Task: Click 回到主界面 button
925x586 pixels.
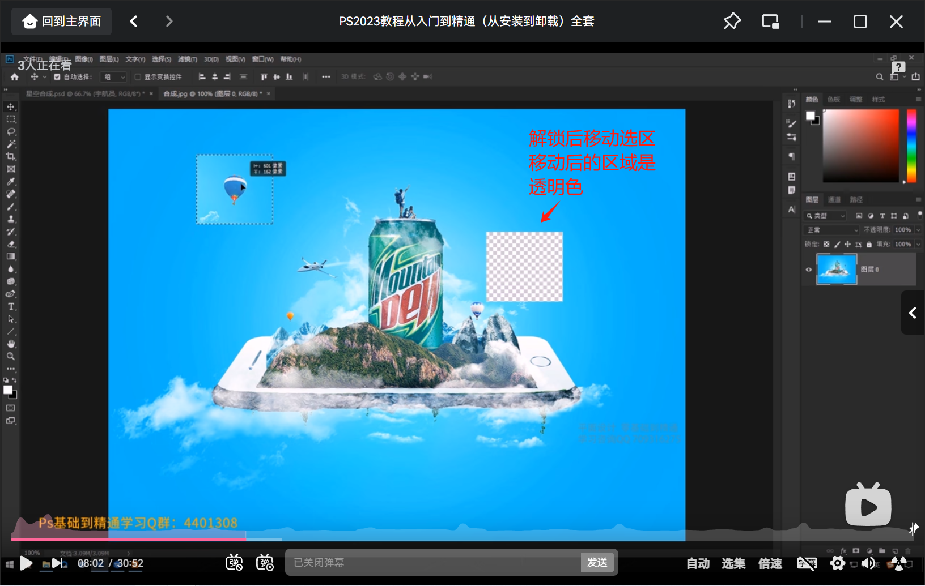Action: click(x=62, y=22)
